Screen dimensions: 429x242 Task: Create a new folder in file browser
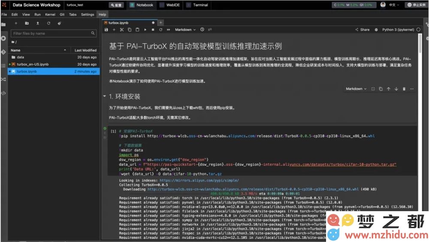(x=27, y=23)
